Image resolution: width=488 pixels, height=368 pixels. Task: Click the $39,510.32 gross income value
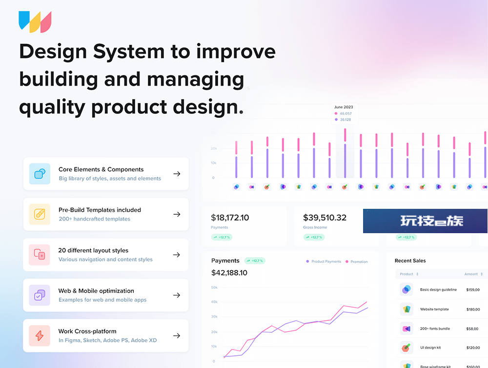[x=325, y=218]
